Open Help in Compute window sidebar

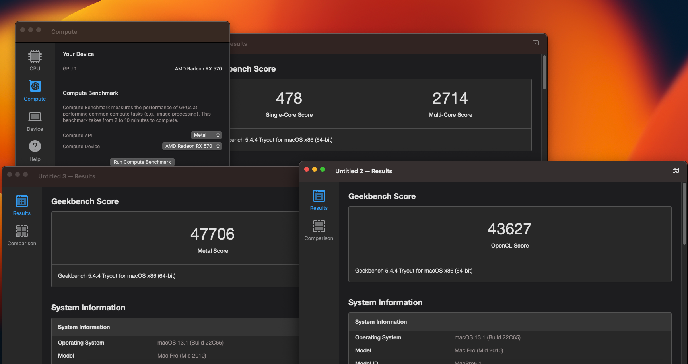pyautogui.click(x=35, y=151)
